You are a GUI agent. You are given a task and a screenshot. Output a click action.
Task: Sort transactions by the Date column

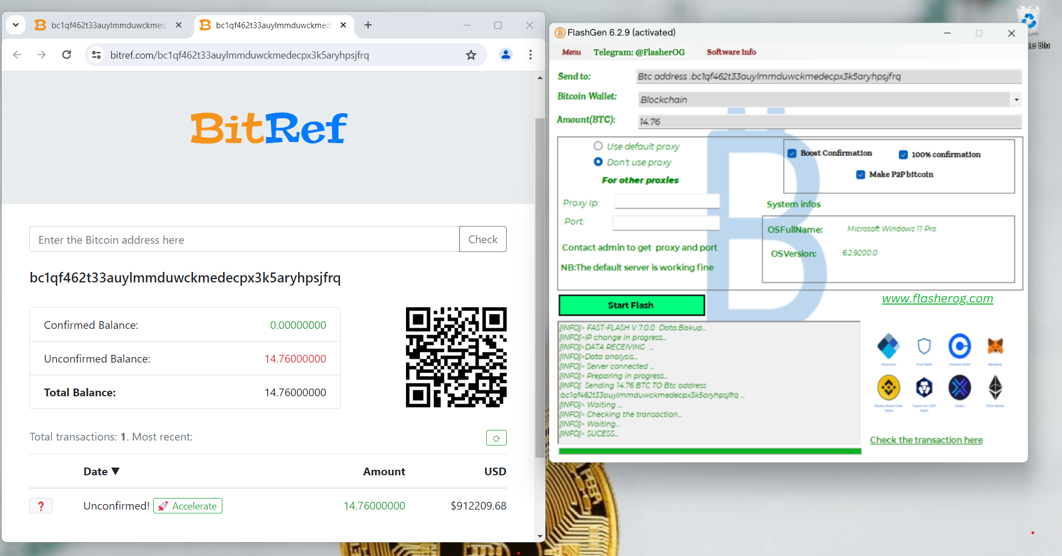coord(101,471)
